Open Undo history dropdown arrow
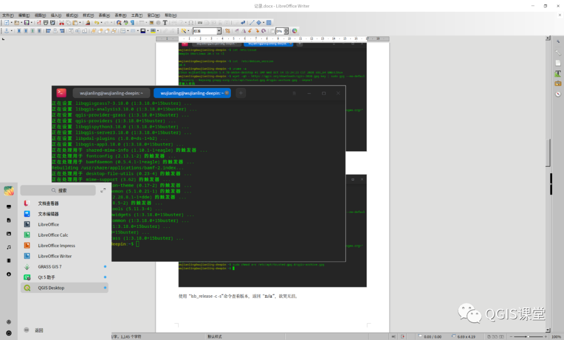564x340 pixels. (x=101, y=22)
